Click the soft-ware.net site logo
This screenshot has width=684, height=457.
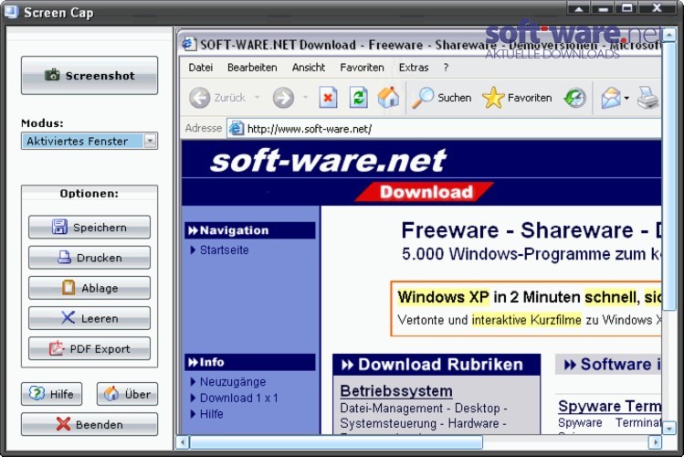pos(328,161)
